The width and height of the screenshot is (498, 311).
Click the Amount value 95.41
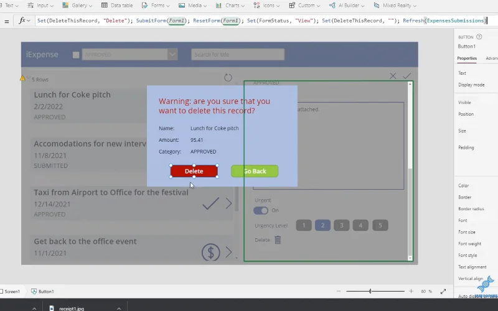click(x=197, y=140)
